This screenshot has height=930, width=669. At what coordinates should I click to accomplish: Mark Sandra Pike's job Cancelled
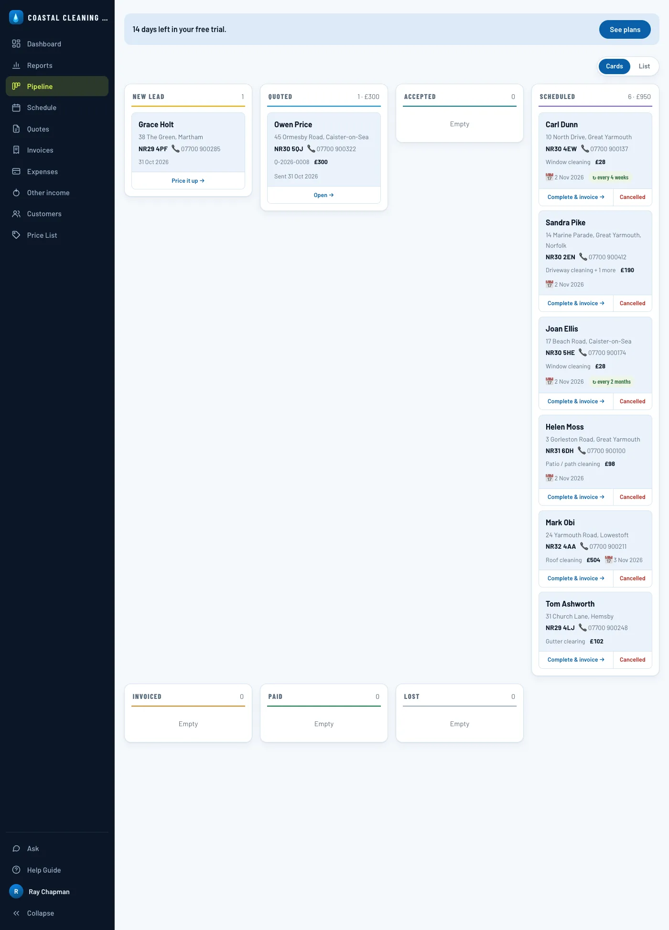pos(632,303)
